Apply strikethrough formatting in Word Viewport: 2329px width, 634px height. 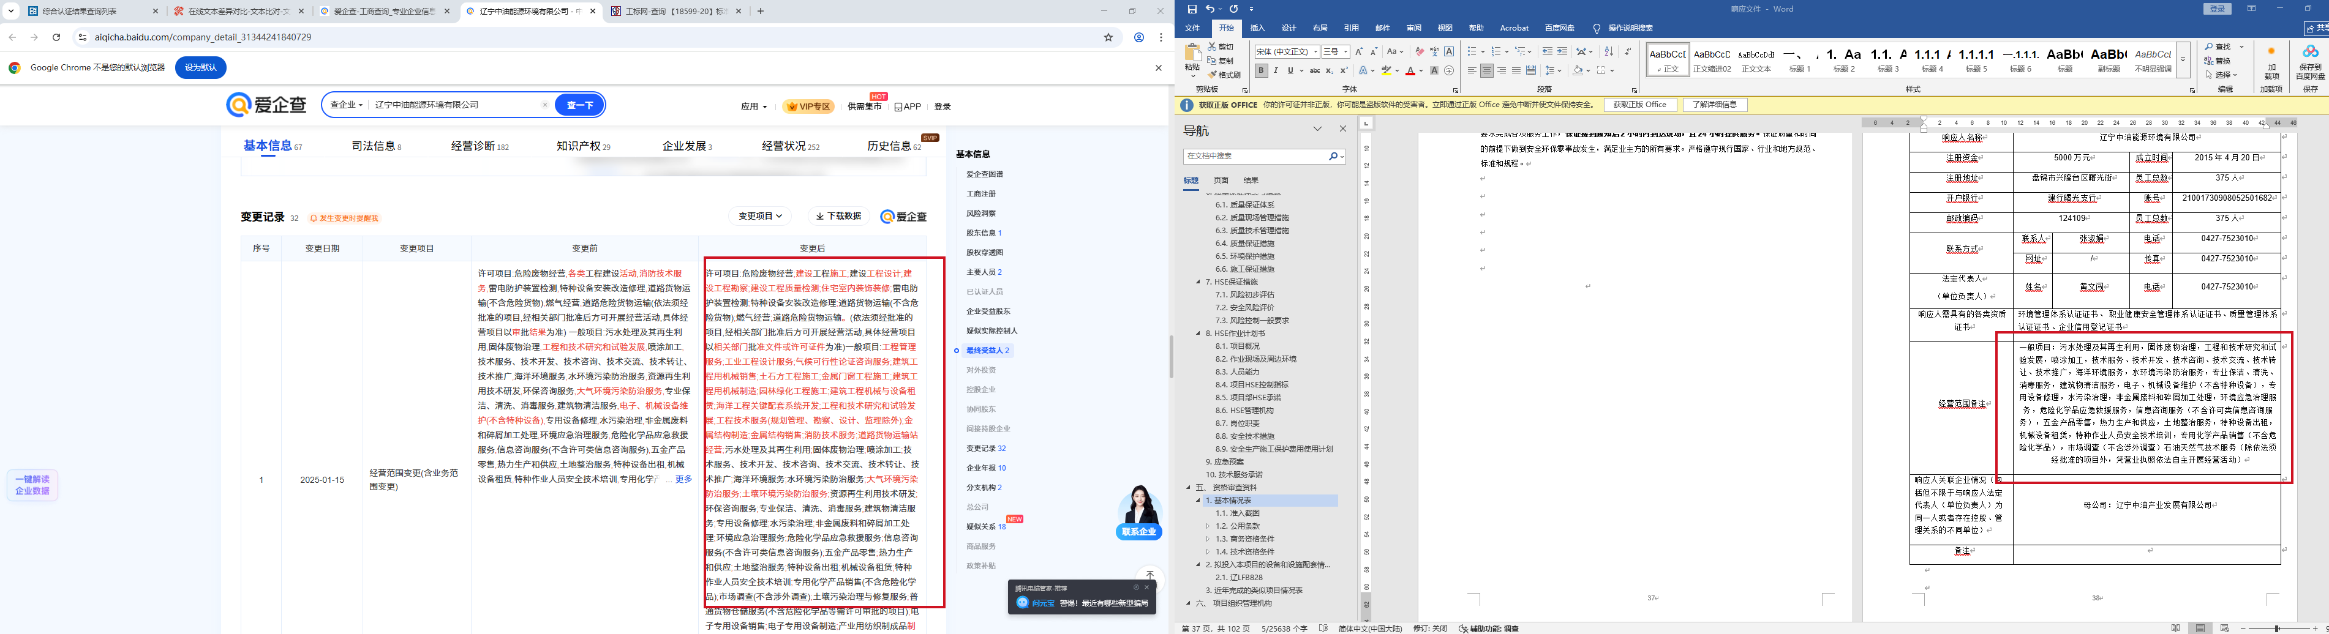[1315, 70]
